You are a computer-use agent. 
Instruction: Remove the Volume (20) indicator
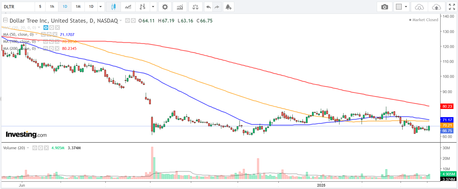46,148
